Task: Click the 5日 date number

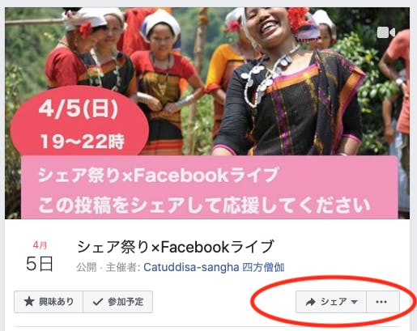Action: click(40, 264)
